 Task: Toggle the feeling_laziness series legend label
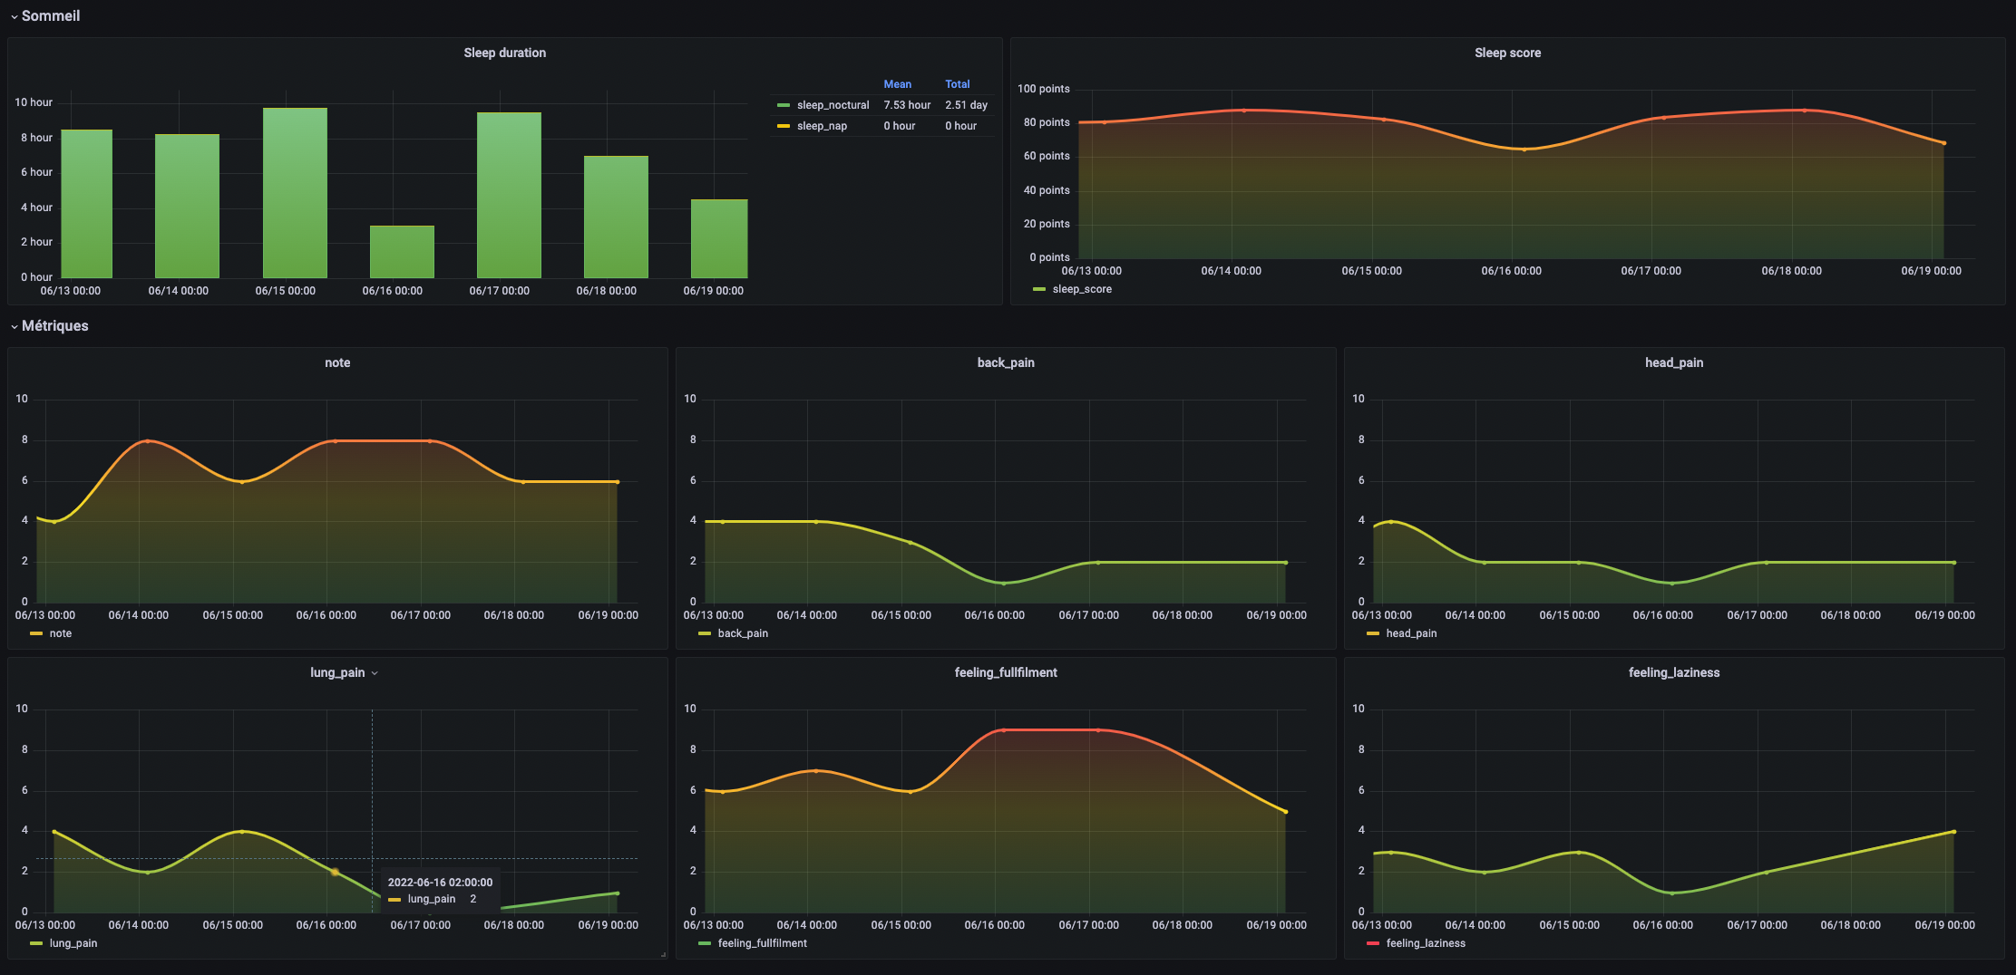click(x=1426, y=943)
